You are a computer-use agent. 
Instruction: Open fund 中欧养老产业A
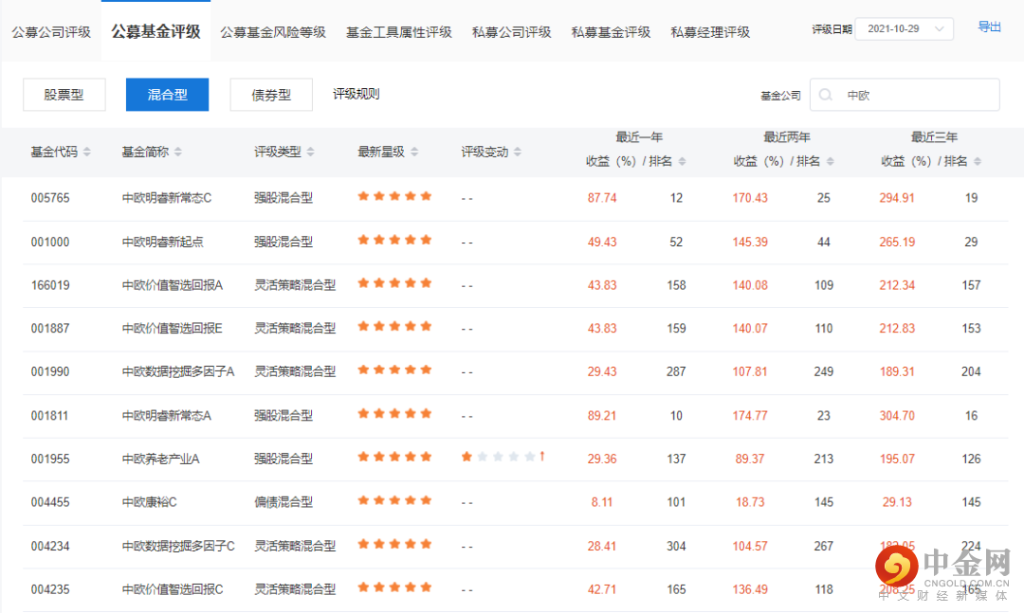pos(160,459)
